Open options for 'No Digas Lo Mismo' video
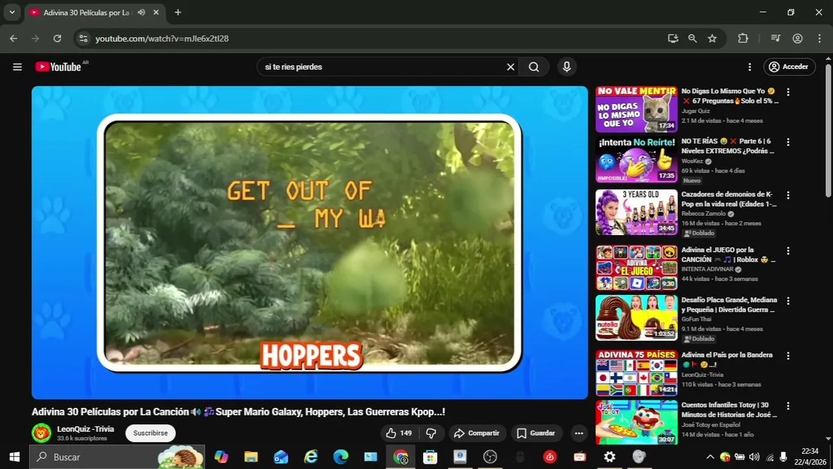 [788, 92]
